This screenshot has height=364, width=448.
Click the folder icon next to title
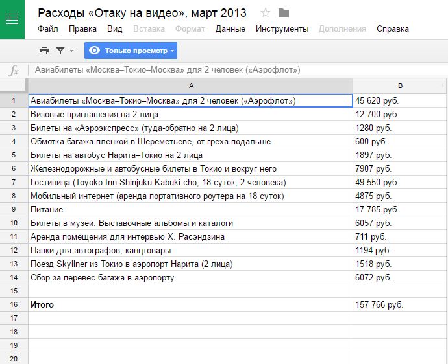pos(284,13)
